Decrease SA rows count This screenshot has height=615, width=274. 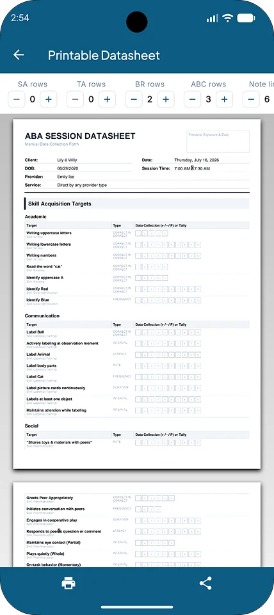point(17,100)
